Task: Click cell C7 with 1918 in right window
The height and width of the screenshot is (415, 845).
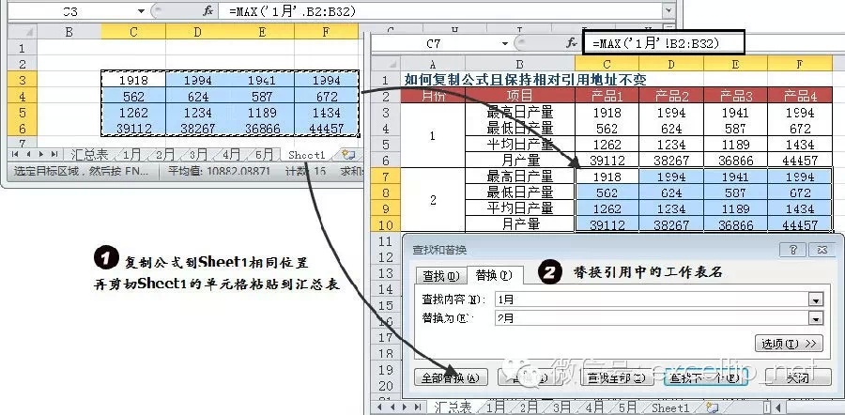Action: coord(607,177)
